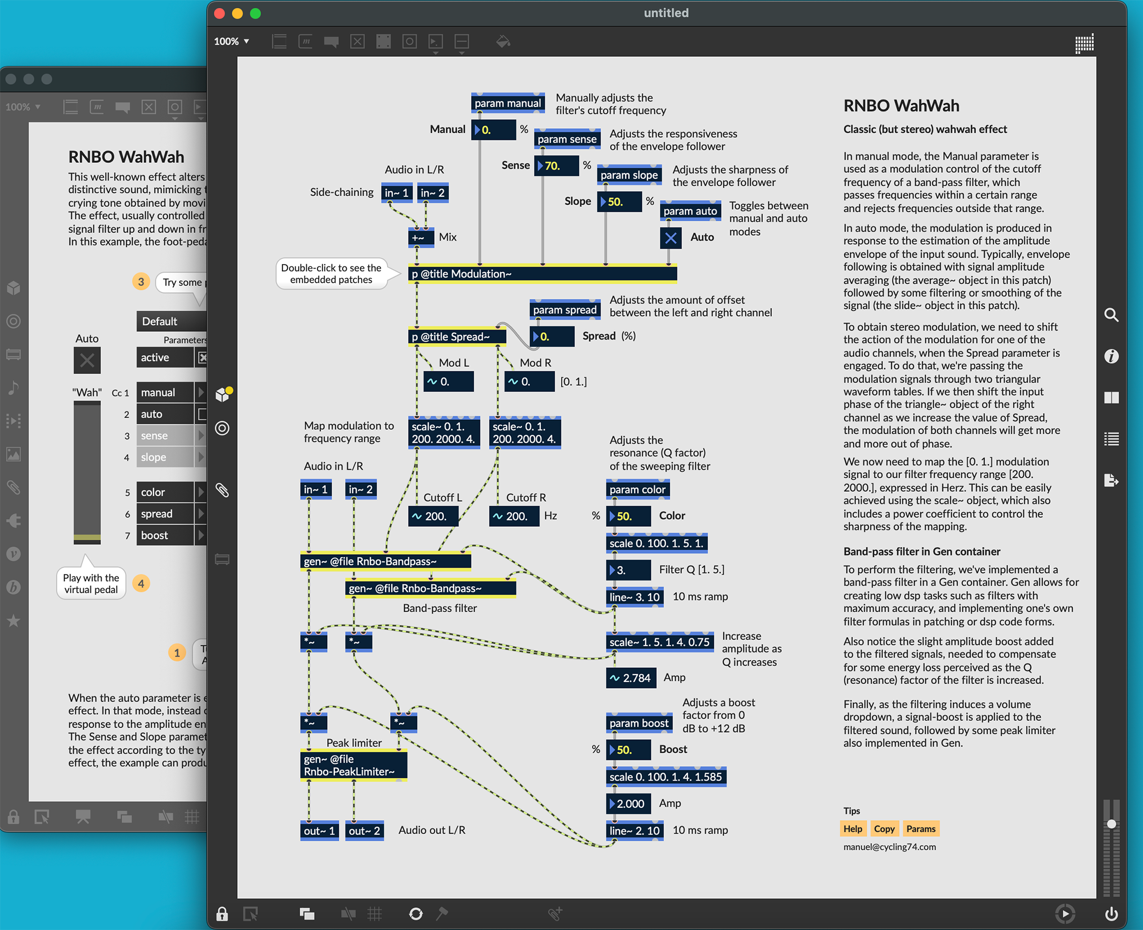Add a message box from top toolbar
The width and height of the screenshot is (1143, 930).
305,41
